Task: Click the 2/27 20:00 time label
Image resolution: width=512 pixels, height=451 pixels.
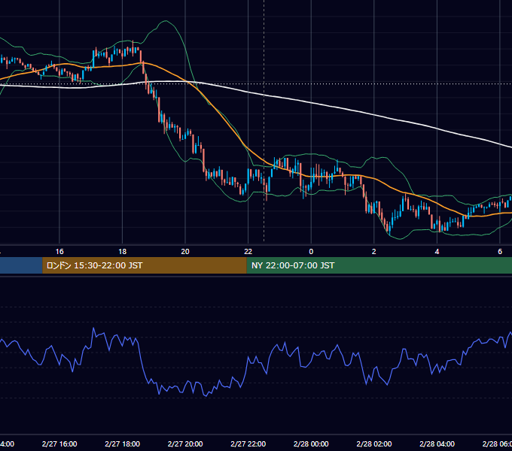Action: (185, 443)
